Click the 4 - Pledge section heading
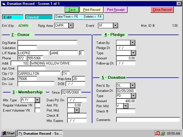Image resolution: width=183 pixels, height=137 pixels. (x=115, y=35)
